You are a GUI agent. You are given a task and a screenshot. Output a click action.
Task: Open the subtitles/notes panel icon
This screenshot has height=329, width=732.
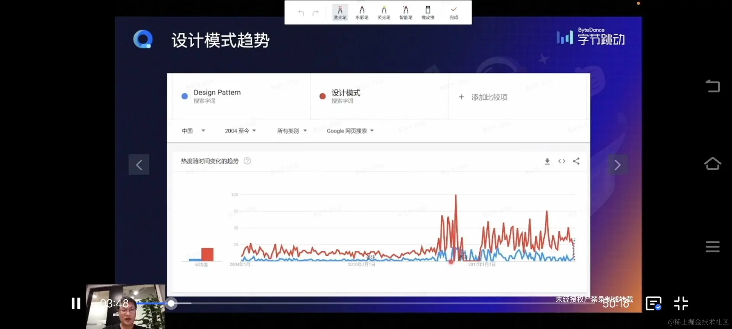point(653,303)
